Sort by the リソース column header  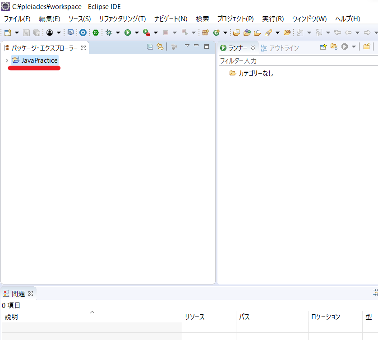209,317
